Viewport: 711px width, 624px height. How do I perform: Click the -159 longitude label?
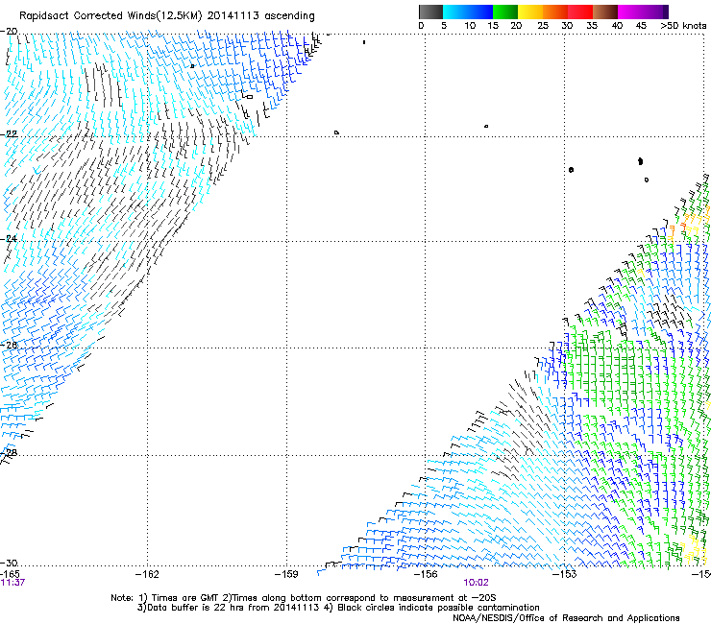click(x=286, y=574)
